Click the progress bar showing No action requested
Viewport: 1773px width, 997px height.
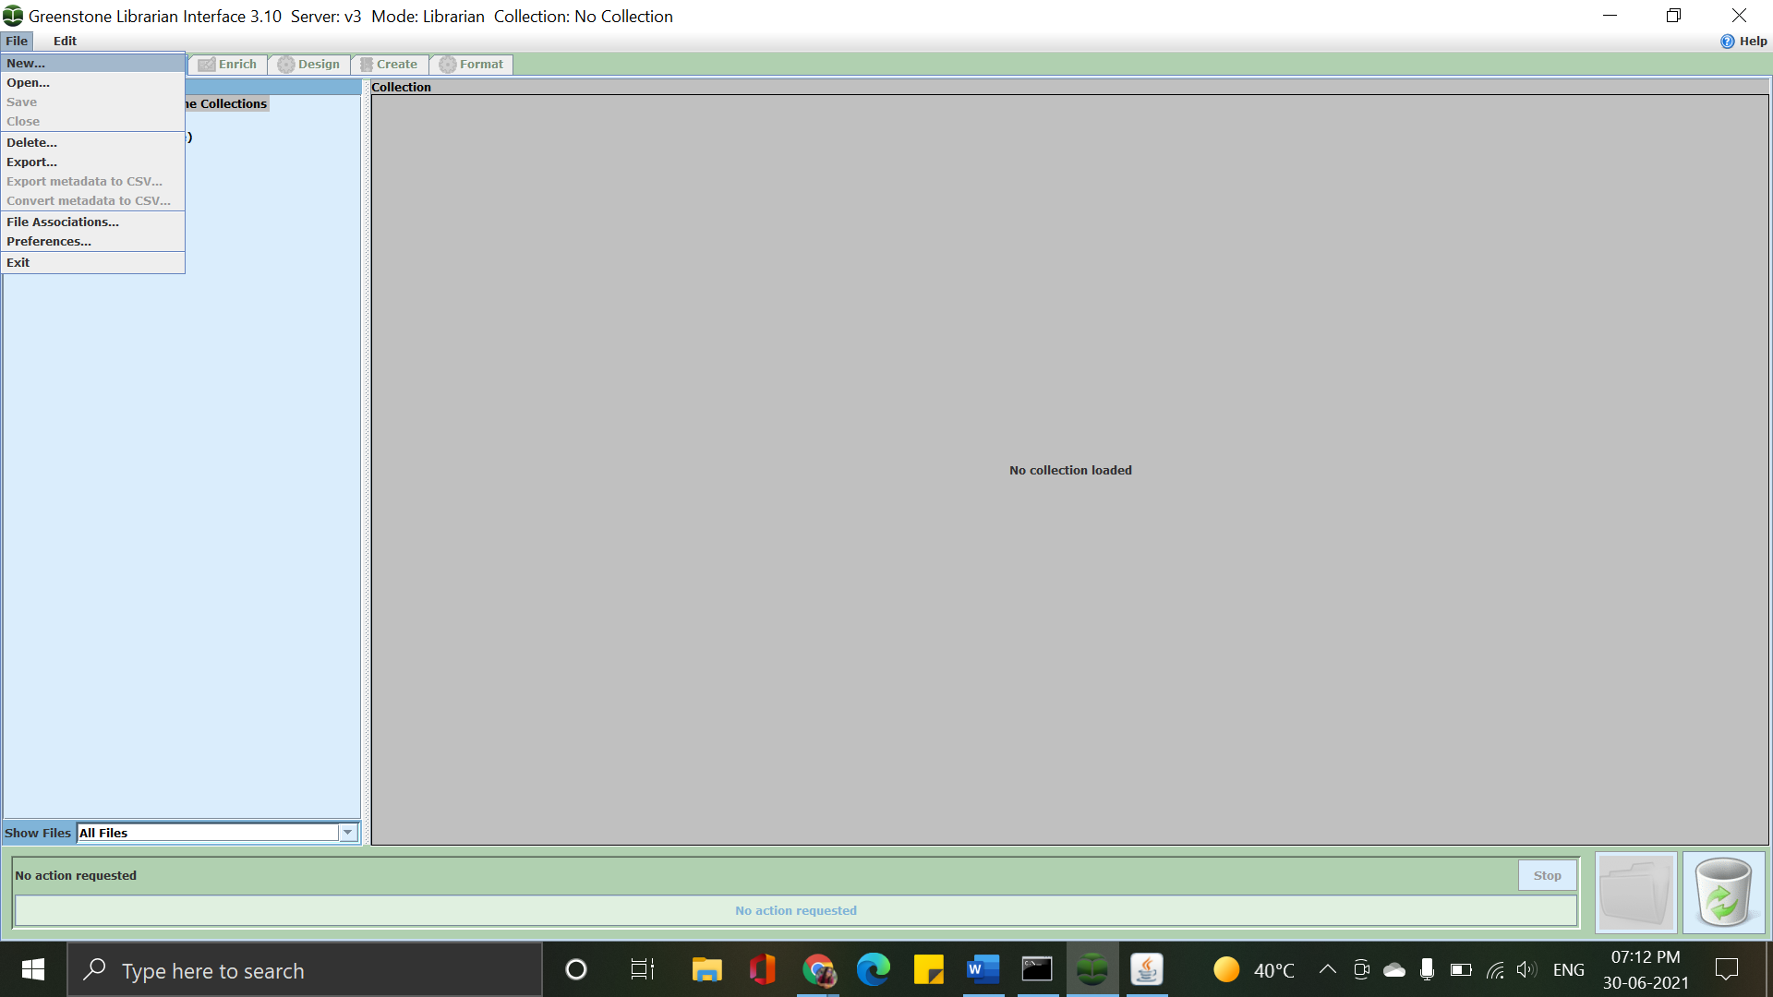click(x=796, y=910)
